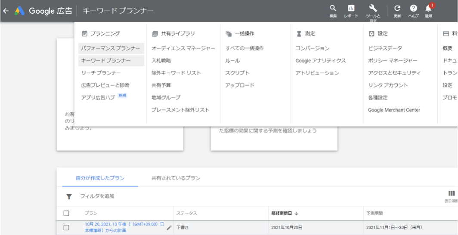Open 除外キーワード リスト
Viewport: 458px width, 235px height.
(x=176, y=73)
